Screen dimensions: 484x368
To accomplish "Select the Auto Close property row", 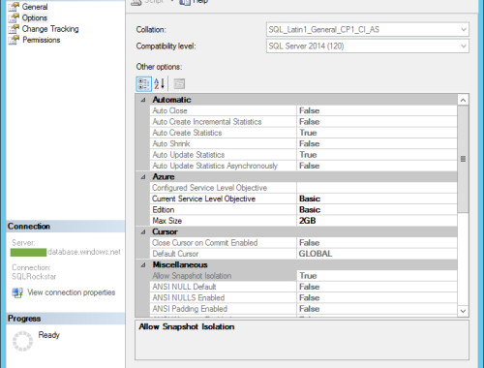I will (x=303, y=110).
